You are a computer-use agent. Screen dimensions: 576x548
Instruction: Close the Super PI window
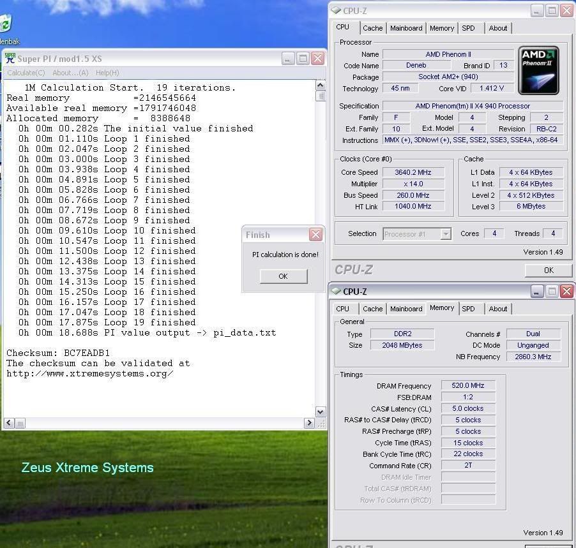(x=317, y=58)
